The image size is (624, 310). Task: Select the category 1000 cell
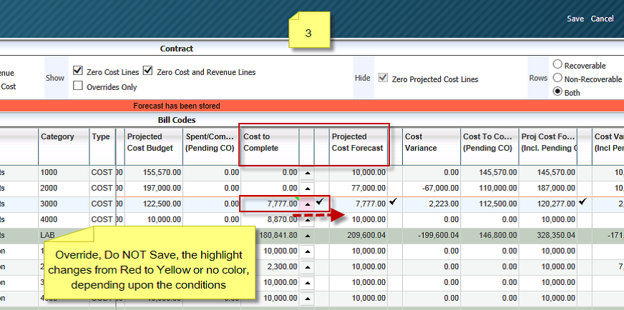point(64,172)
